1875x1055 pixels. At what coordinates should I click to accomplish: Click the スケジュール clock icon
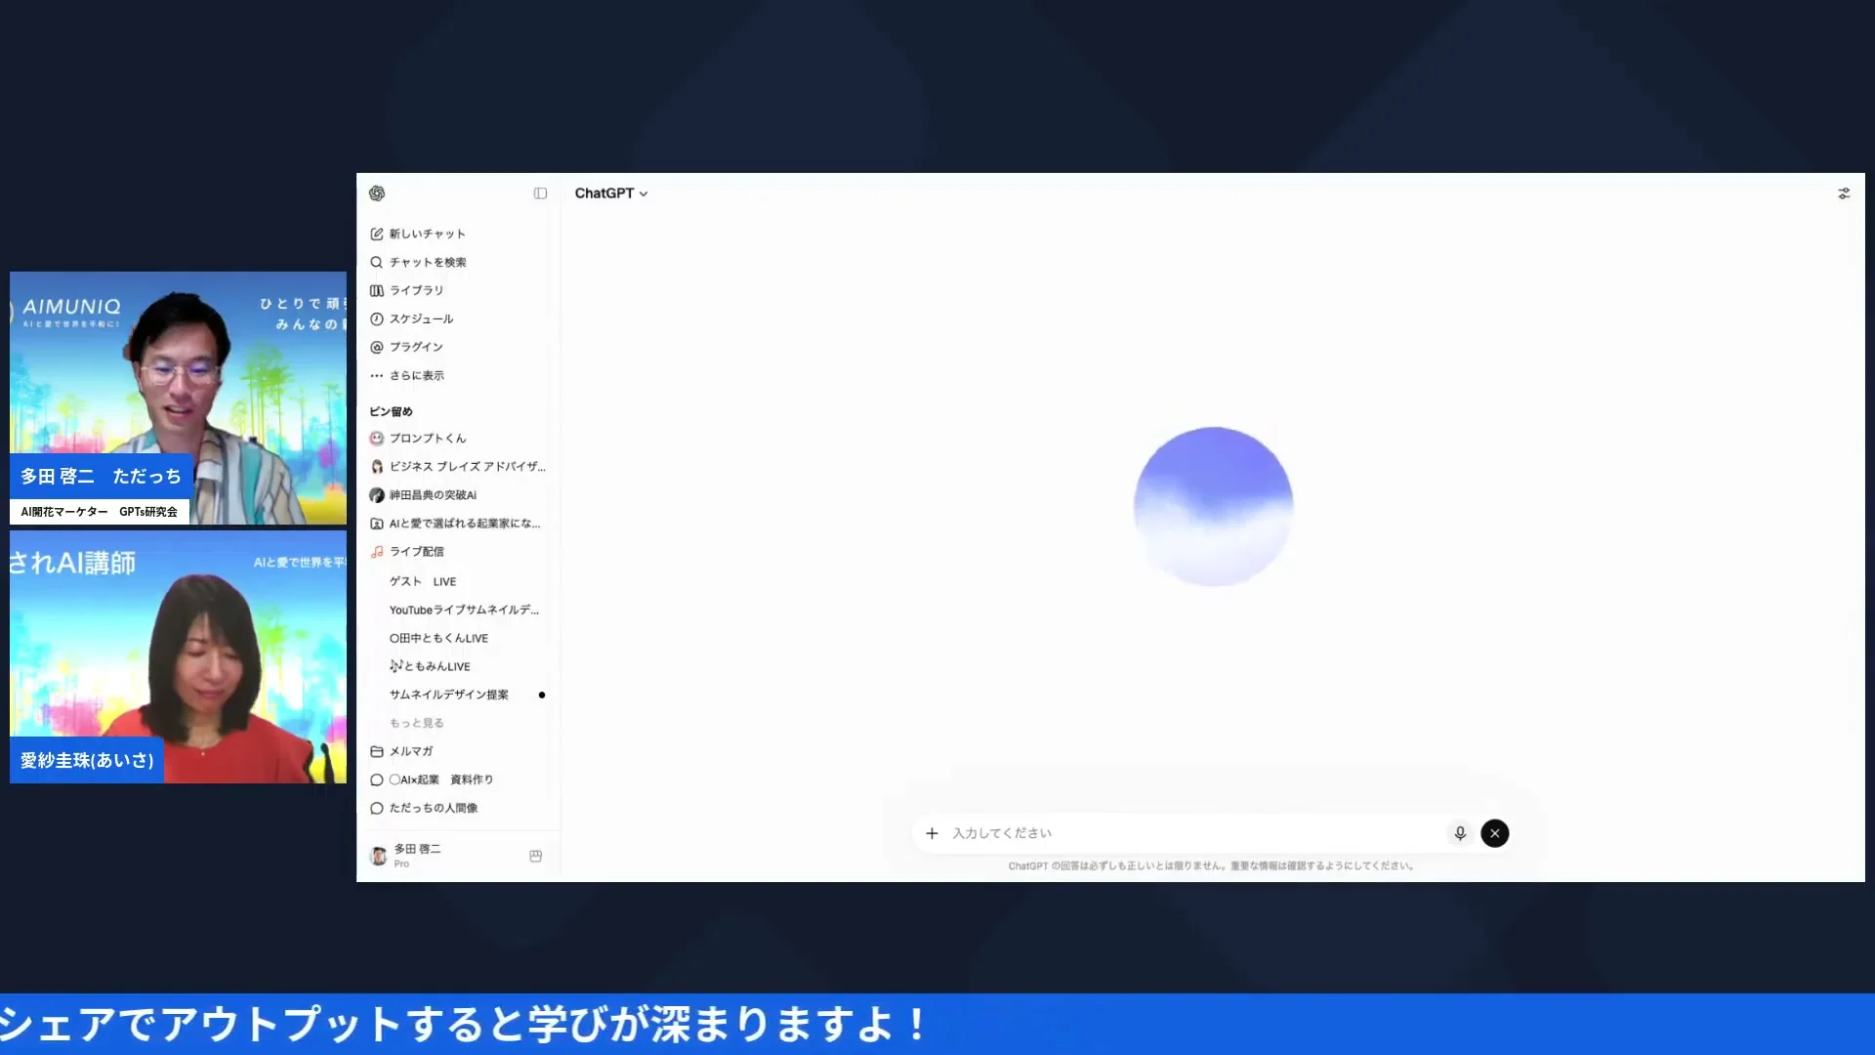(377, 318)
